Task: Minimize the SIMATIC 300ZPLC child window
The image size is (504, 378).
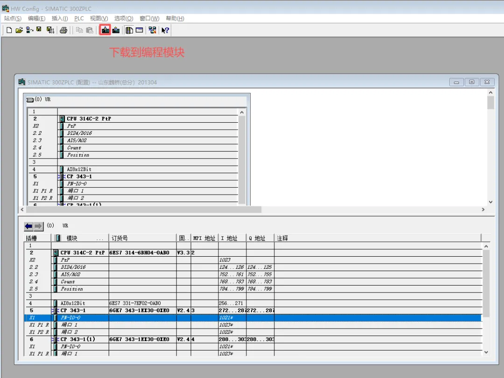Action: point(456,82)
